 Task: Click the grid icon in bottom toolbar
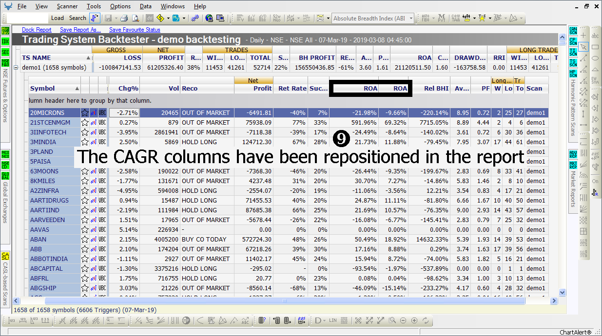click(x=344, y=320)
